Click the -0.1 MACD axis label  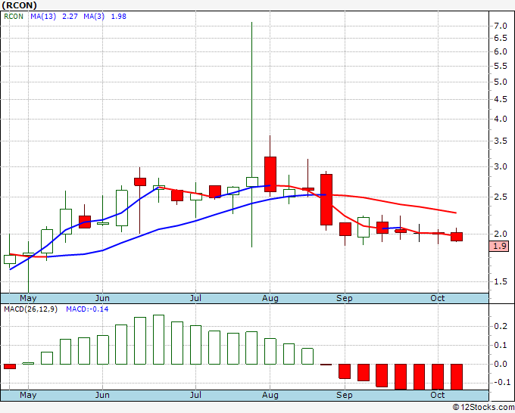(x=500, y=382)
